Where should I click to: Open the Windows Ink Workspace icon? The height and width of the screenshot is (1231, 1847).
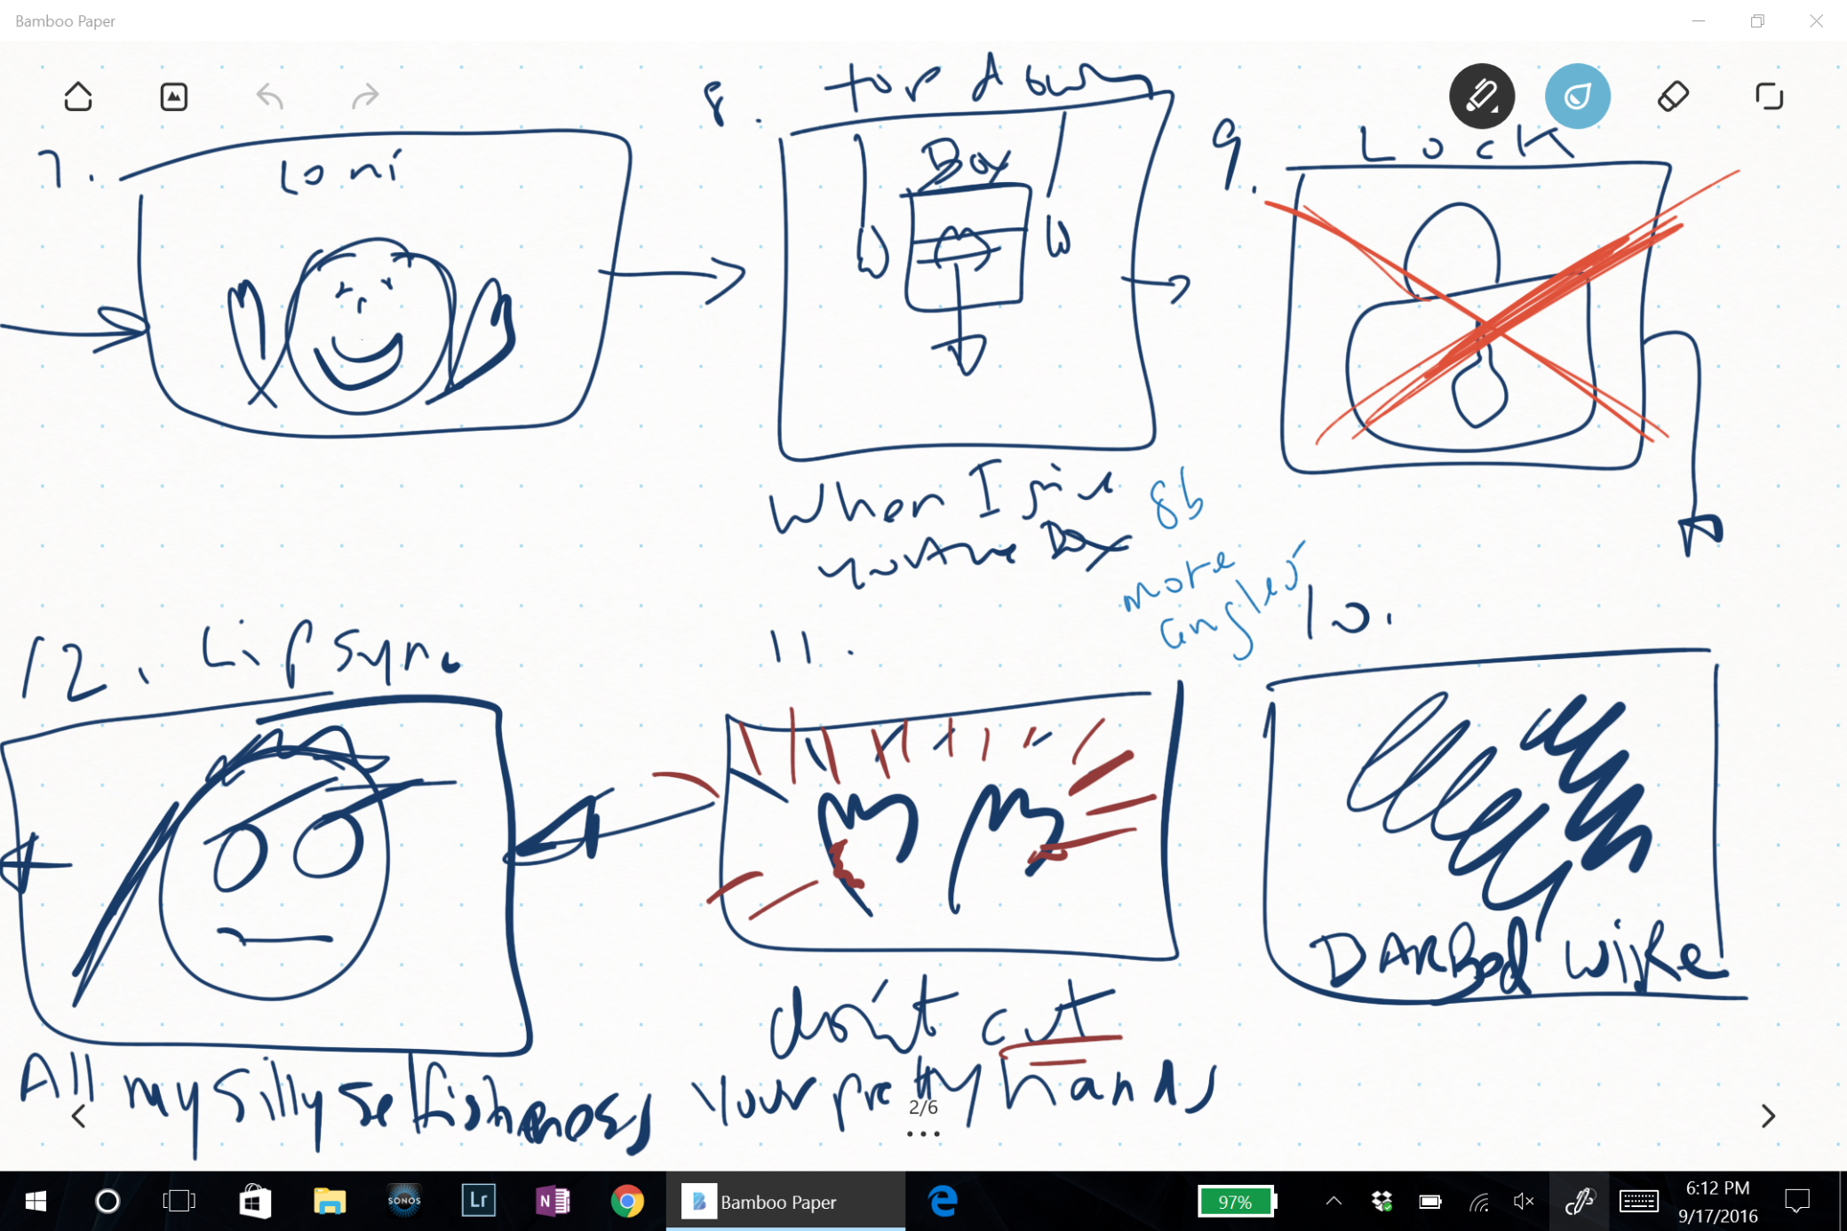[1580, 1202]
